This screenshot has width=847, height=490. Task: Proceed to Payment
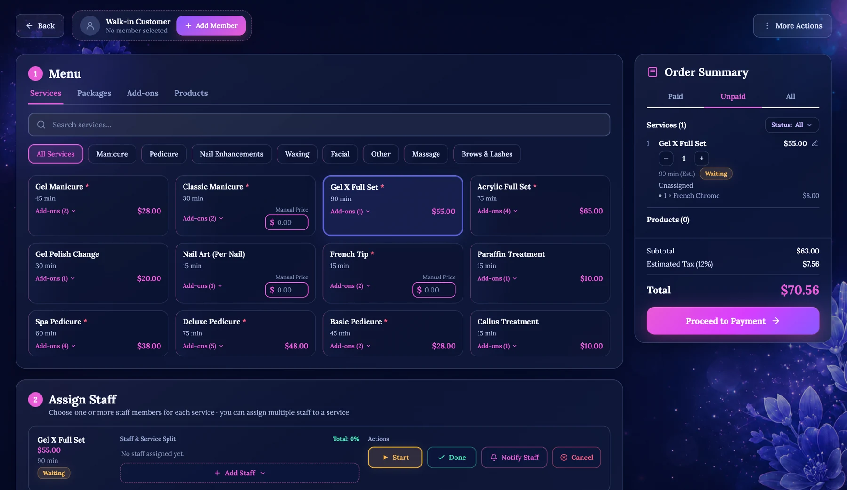[733, 321]
